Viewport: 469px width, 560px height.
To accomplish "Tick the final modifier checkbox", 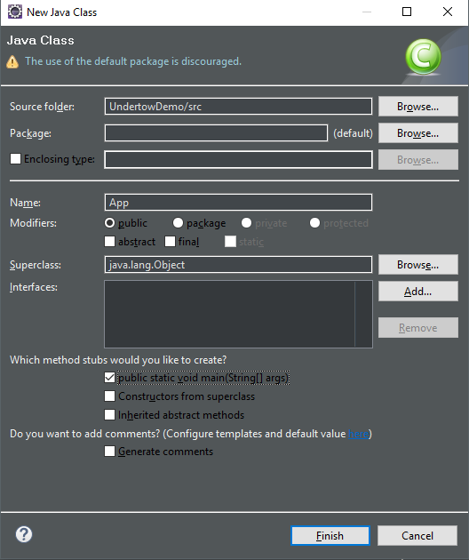I will (170, 242).
